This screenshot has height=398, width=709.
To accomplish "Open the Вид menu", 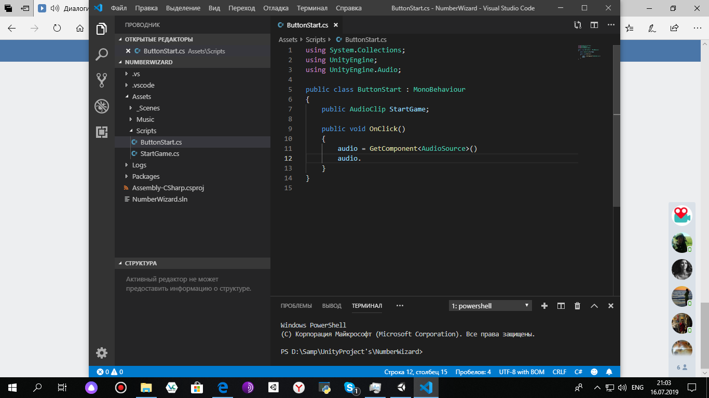I will (x=214, y=8).
